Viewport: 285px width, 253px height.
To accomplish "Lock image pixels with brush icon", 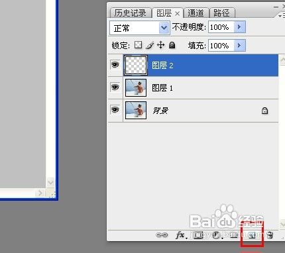I will coord(150,45).
